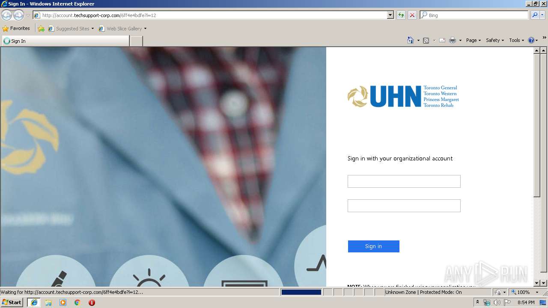The width and height of the screenshot is (548, 308).
Task: Click the red Stop loading icon
Action: pos(412,15)
